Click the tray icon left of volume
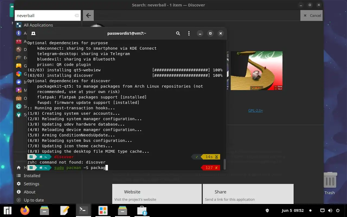 pyautogui.click(x=323, y=210)
